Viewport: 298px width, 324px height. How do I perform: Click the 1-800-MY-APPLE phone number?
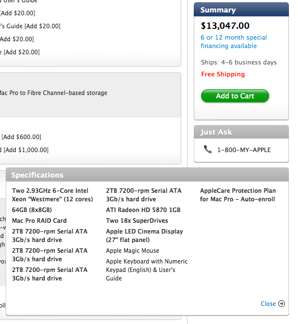click(244, 150)
